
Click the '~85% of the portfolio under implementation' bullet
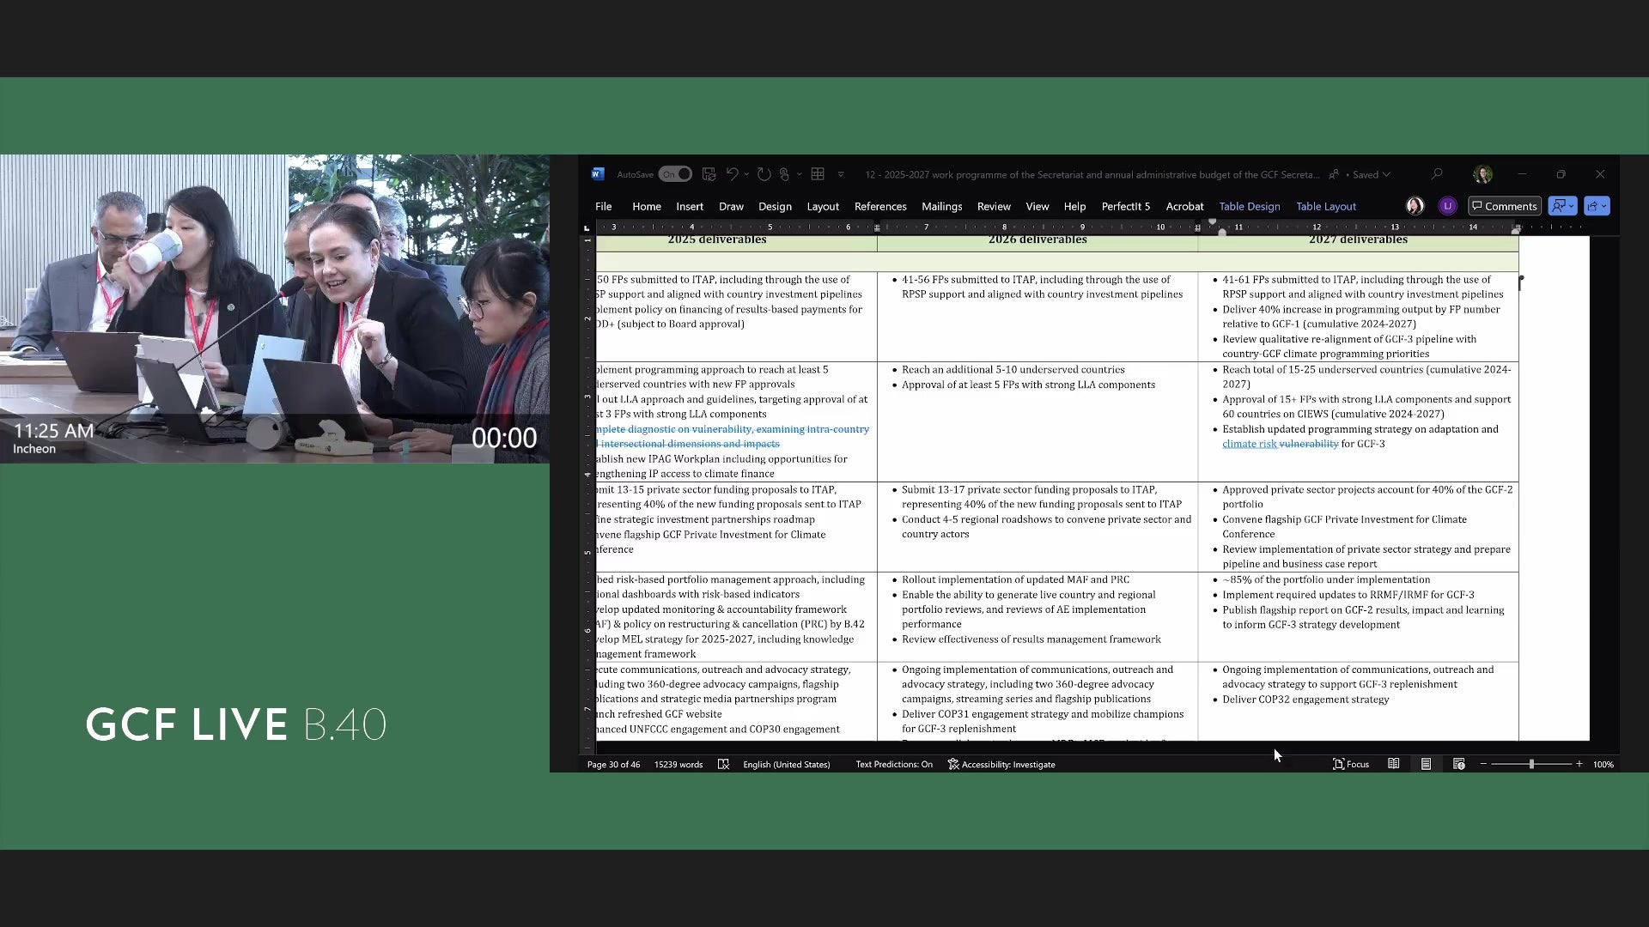tap(1326, 580)
